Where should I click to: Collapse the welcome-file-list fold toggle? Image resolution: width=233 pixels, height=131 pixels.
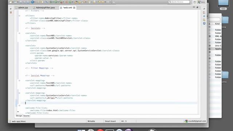pyautogui.click(x=19, y=106)
